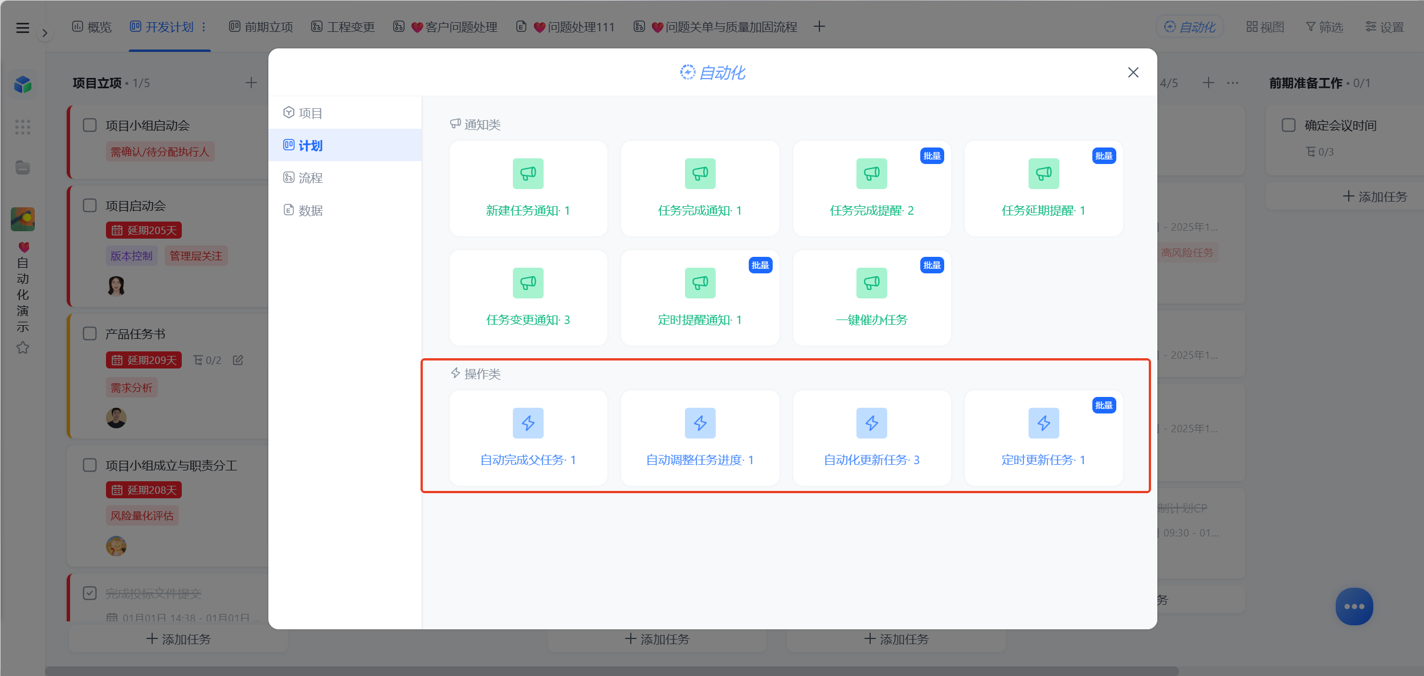The image size is (1424, 676).
Task: Open 自动完成父任务 lightning icon
Action: click(x=528, y=423)
